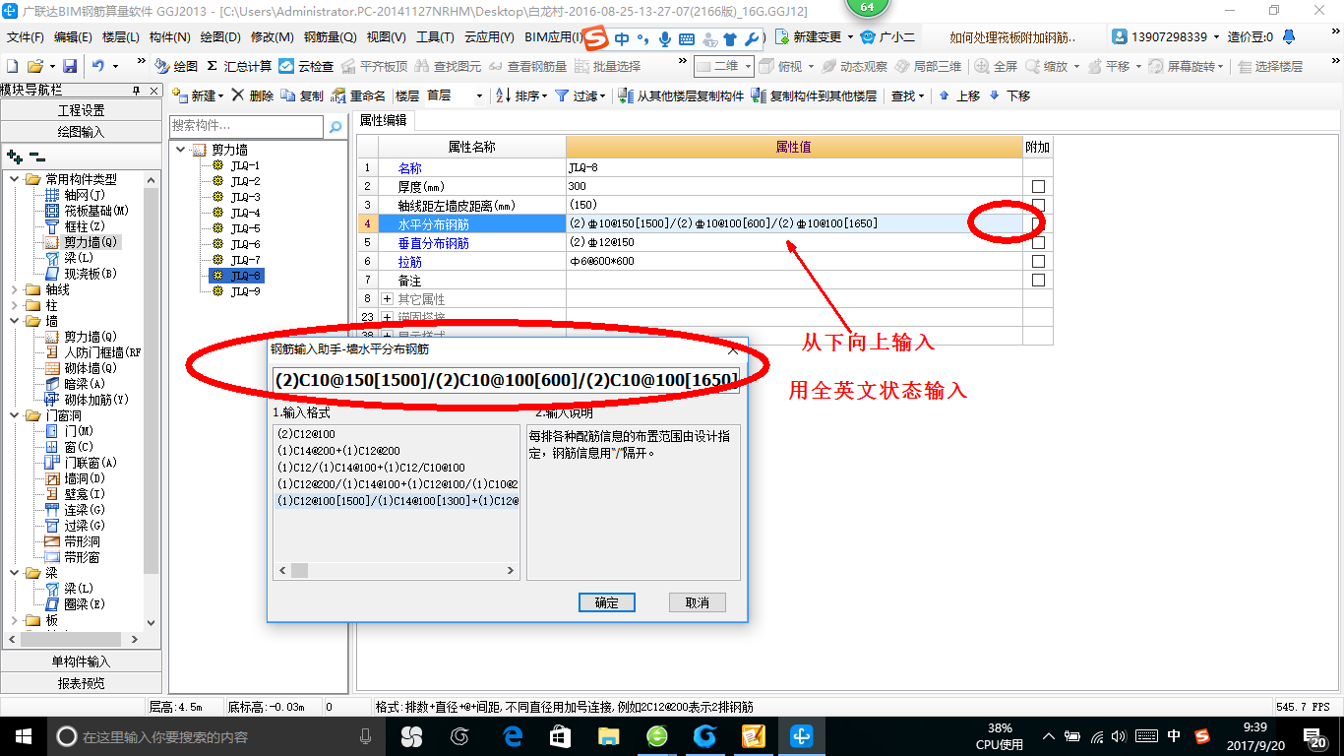Open the 查找 dropdown

tap(921, 95)
